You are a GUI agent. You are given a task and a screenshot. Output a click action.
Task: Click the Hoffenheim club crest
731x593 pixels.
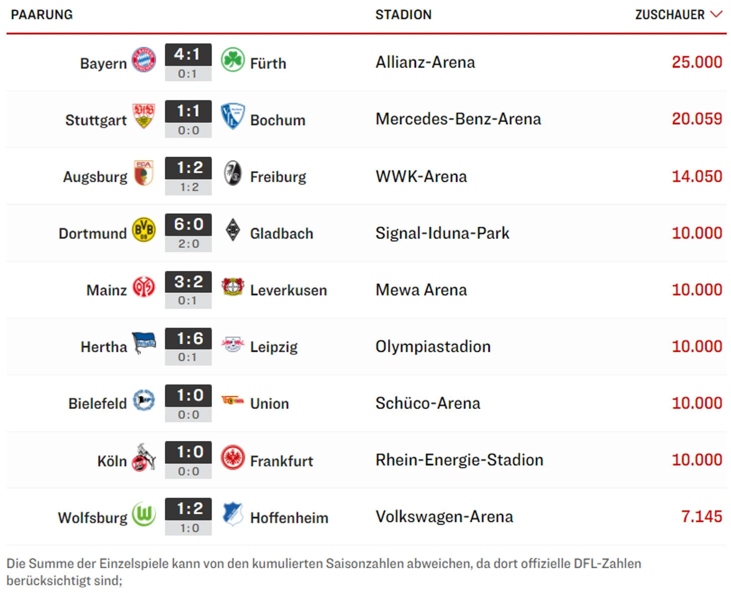click(233, 513)
